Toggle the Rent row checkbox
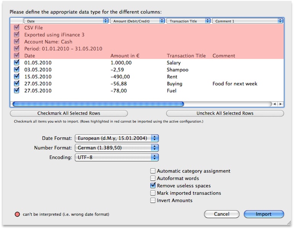 click(x=16, y=77)
